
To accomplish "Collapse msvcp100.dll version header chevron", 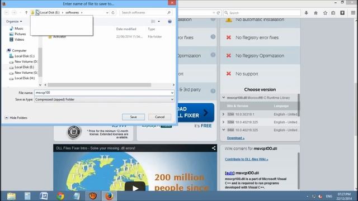I will pyautogui.click(x=224, y=98).
